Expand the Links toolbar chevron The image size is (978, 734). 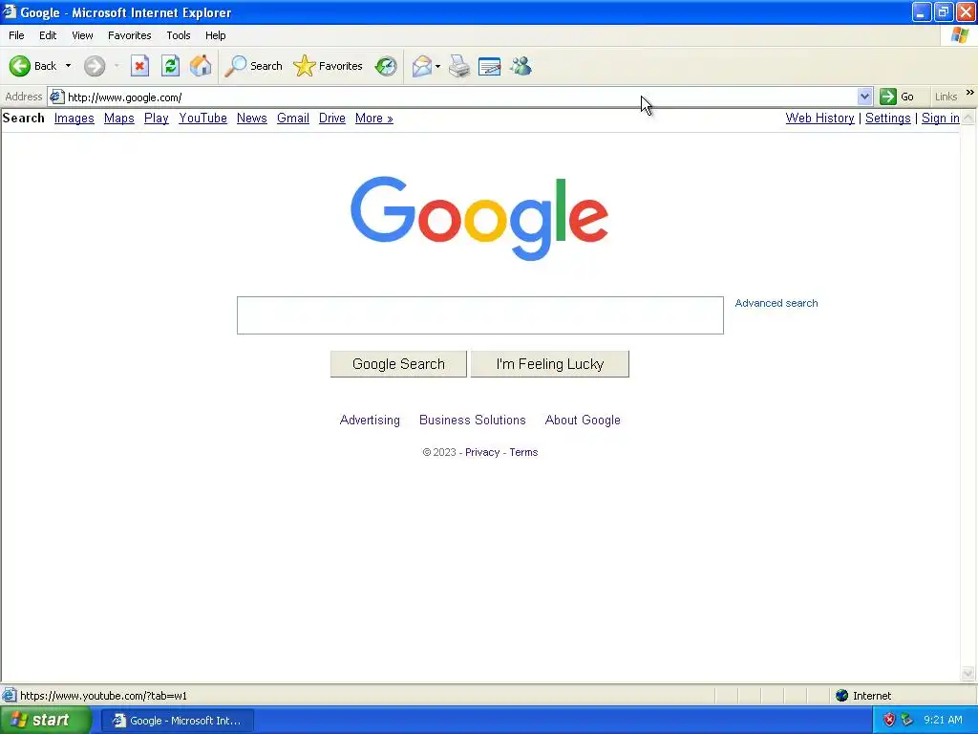coord(970,93)
